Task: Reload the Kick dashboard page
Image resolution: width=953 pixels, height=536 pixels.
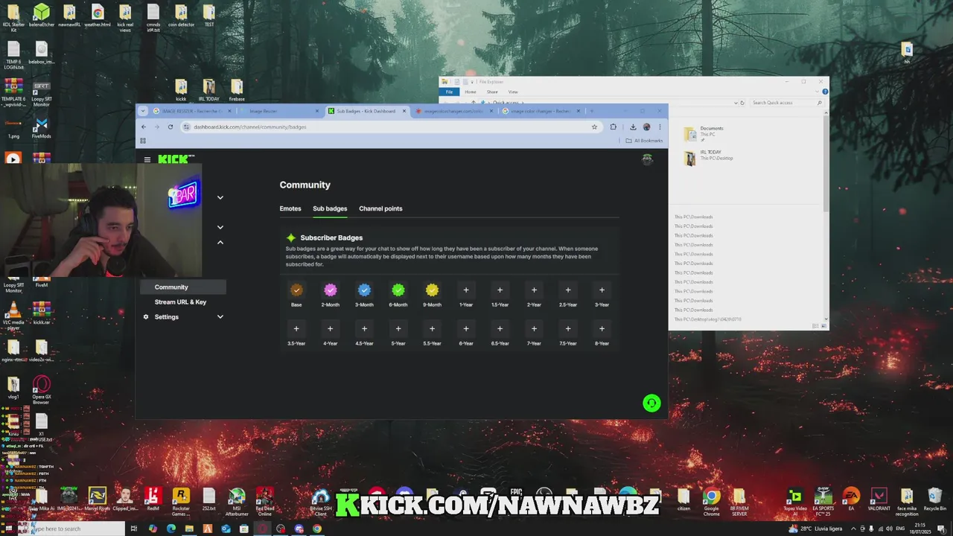Action: (x=170, y=127)
